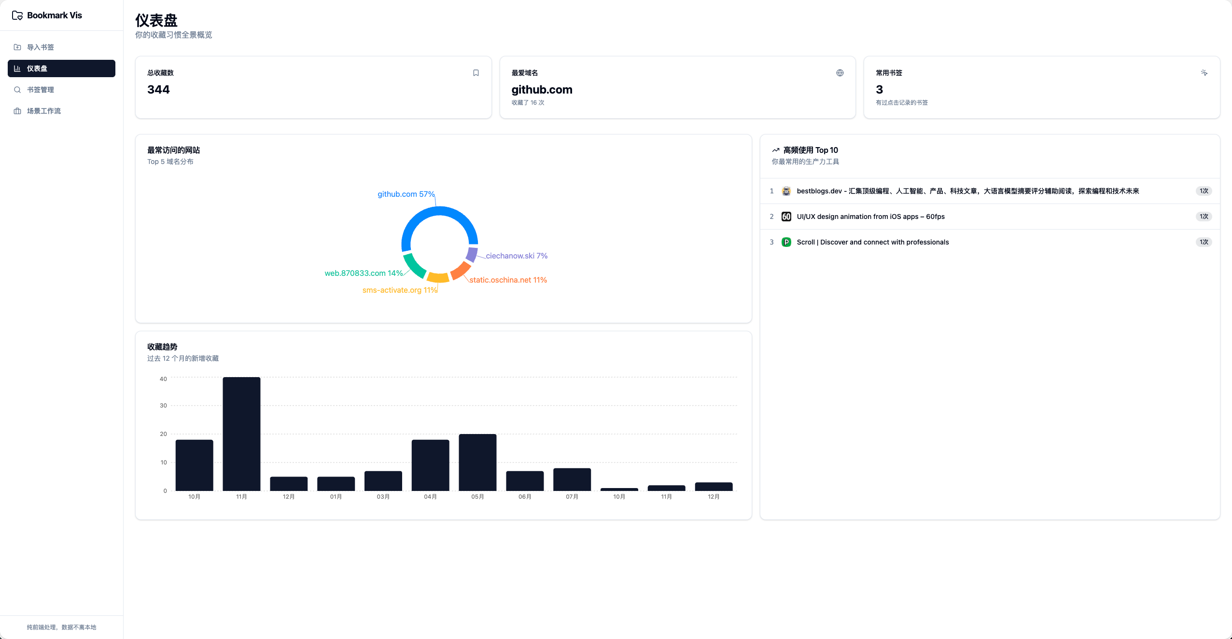The width and height of the screenshot is (1232, 639).
Task: Open 书签管理 page from the sidebar
Action: [41, 90]
